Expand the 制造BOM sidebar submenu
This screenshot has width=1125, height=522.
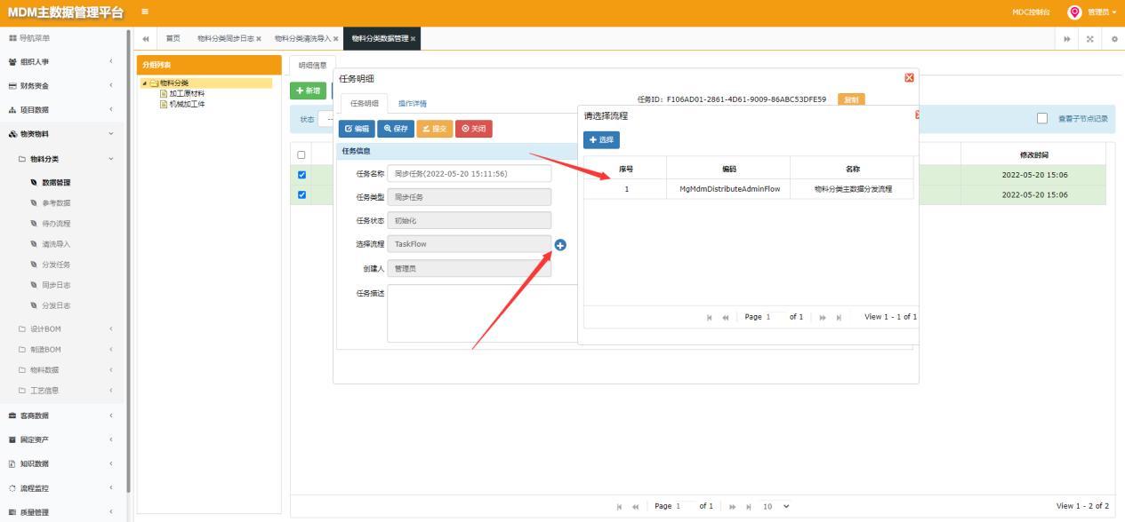point(62,350)
